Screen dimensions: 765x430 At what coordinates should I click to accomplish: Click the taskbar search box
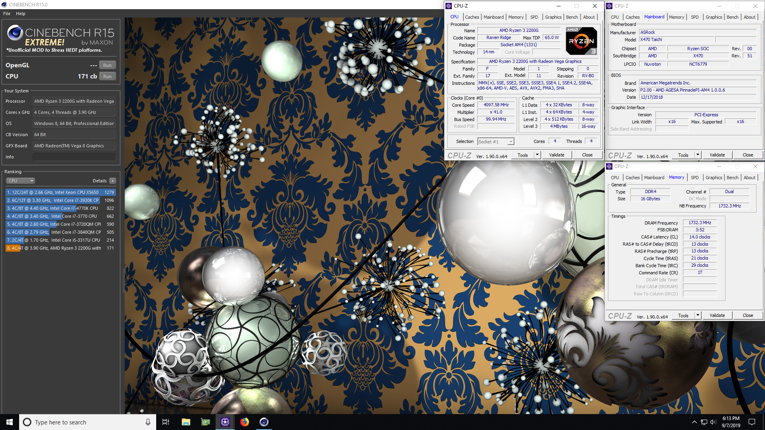[x=88, y=422]
